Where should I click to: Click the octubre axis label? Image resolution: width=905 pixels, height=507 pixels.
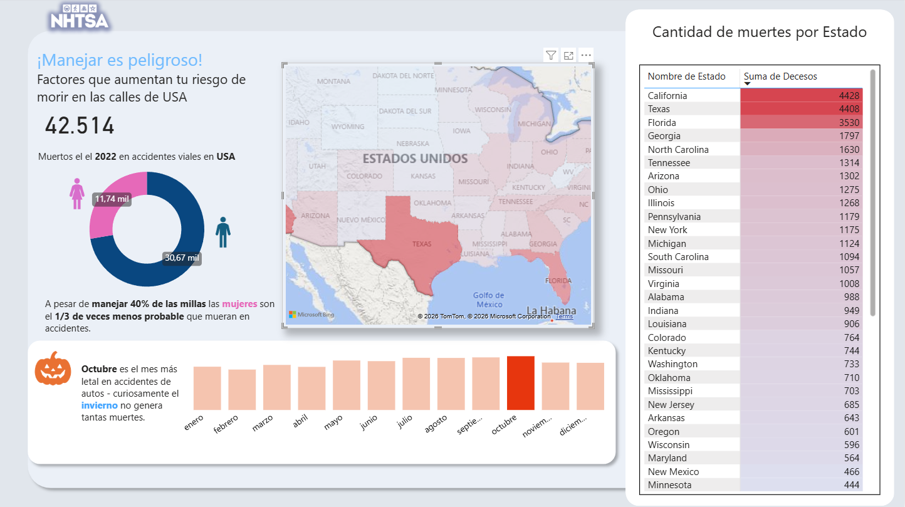point(505,423)
